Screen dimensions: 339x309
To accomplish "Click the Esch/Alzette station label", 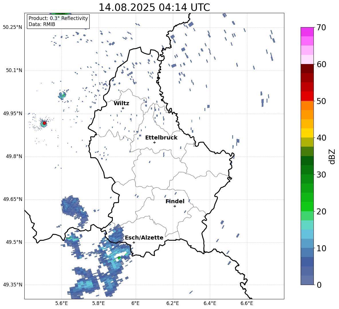I will (x=144, y=238).
